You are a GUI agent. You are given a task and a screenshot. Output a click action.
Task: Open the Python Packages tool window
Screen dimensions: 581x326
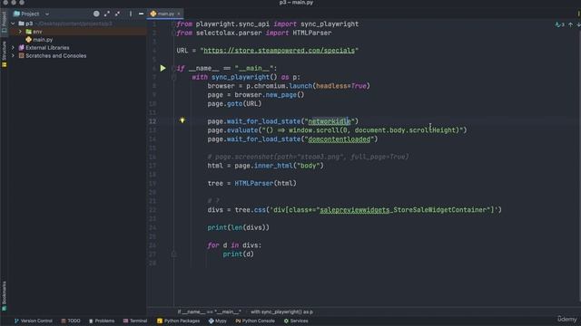(178, 321)
